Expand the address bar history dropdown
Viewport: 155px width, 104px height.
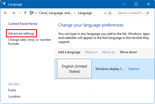tap(105, 13)
